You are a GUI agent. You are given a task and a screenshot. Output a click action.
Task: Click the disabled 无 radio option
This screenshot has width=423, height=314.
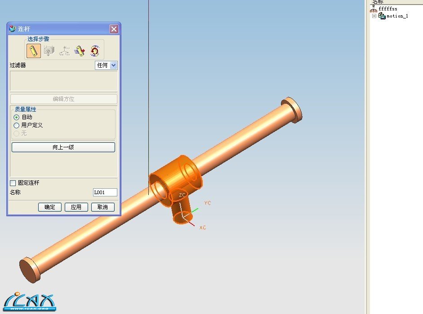click(x=17, y=134)
